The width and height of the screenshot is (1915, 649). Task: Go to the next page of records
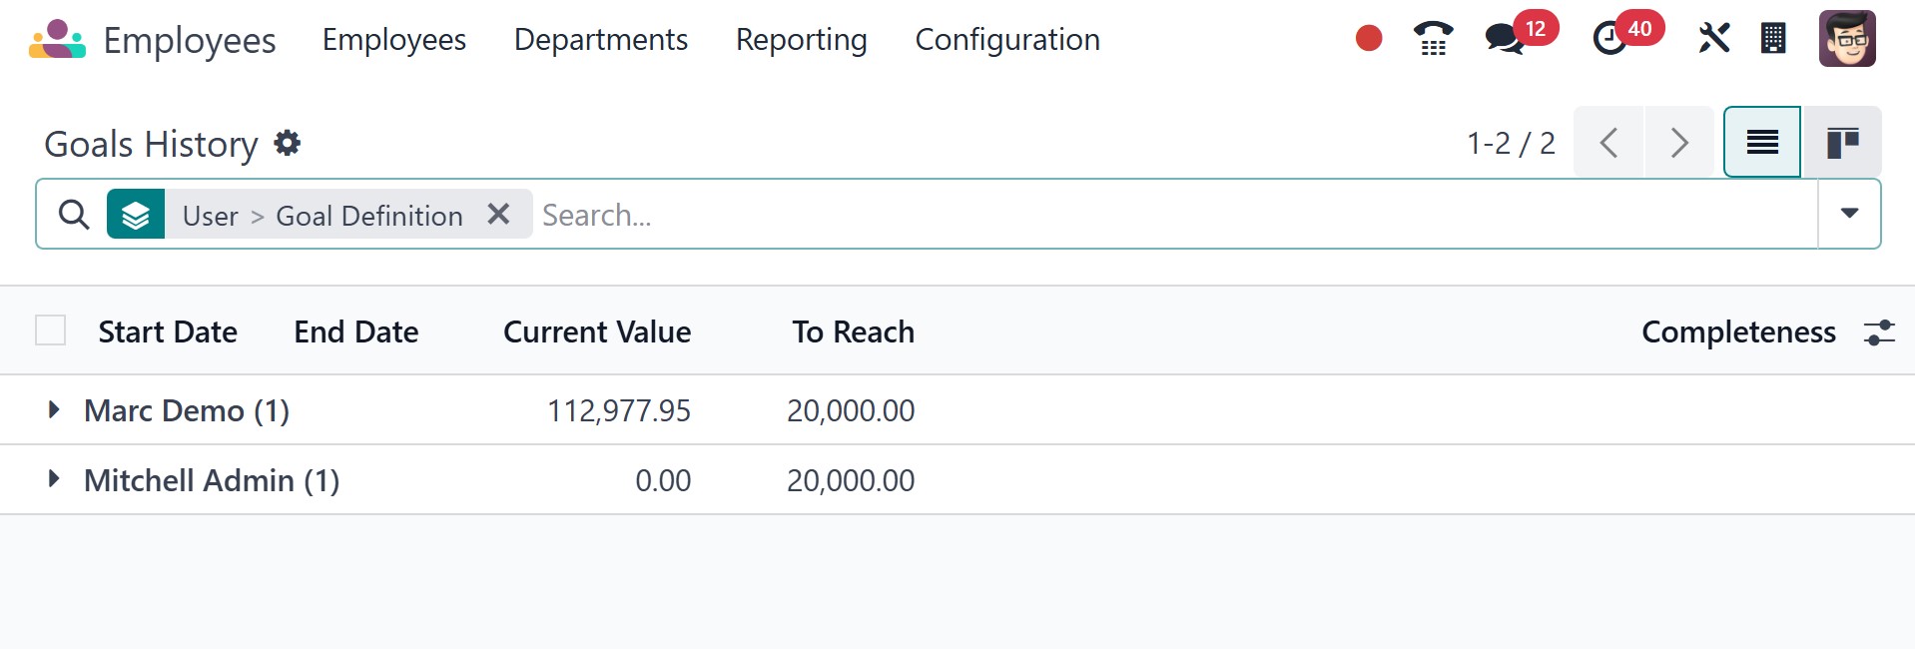coord(1679,143)
